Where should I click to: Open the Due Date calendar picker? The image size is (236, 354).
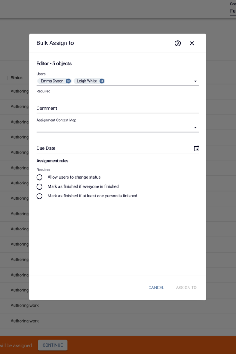click(197, 148)
